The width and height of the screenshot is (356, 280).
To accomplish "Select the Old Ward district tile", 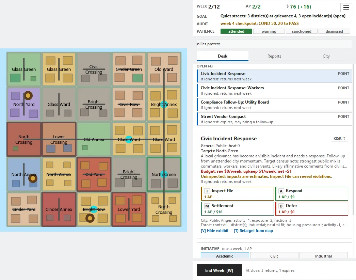I will click(x=164, y=69).
